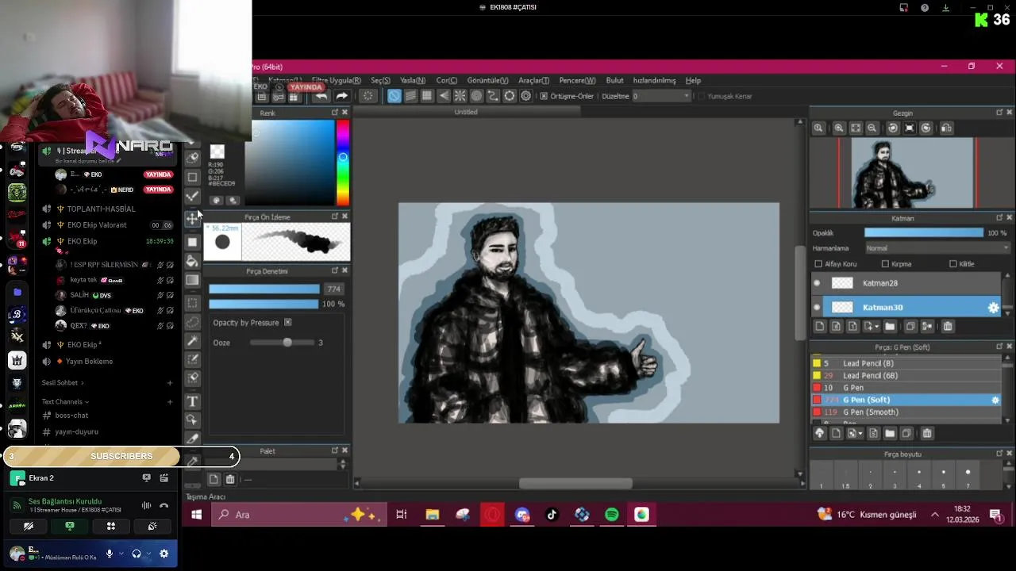Open add-brush dropdown arrow in brush panel
The image size is (1016, 571).
[x=859, y=433]
